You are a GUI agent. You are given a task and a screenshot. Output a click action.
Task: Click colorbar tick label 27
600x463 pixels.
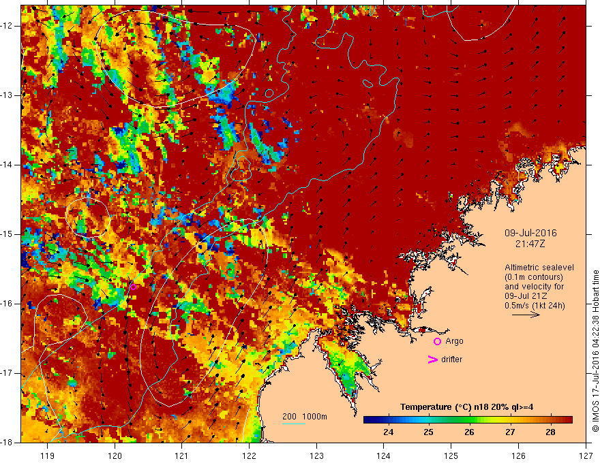coord(510,432)
